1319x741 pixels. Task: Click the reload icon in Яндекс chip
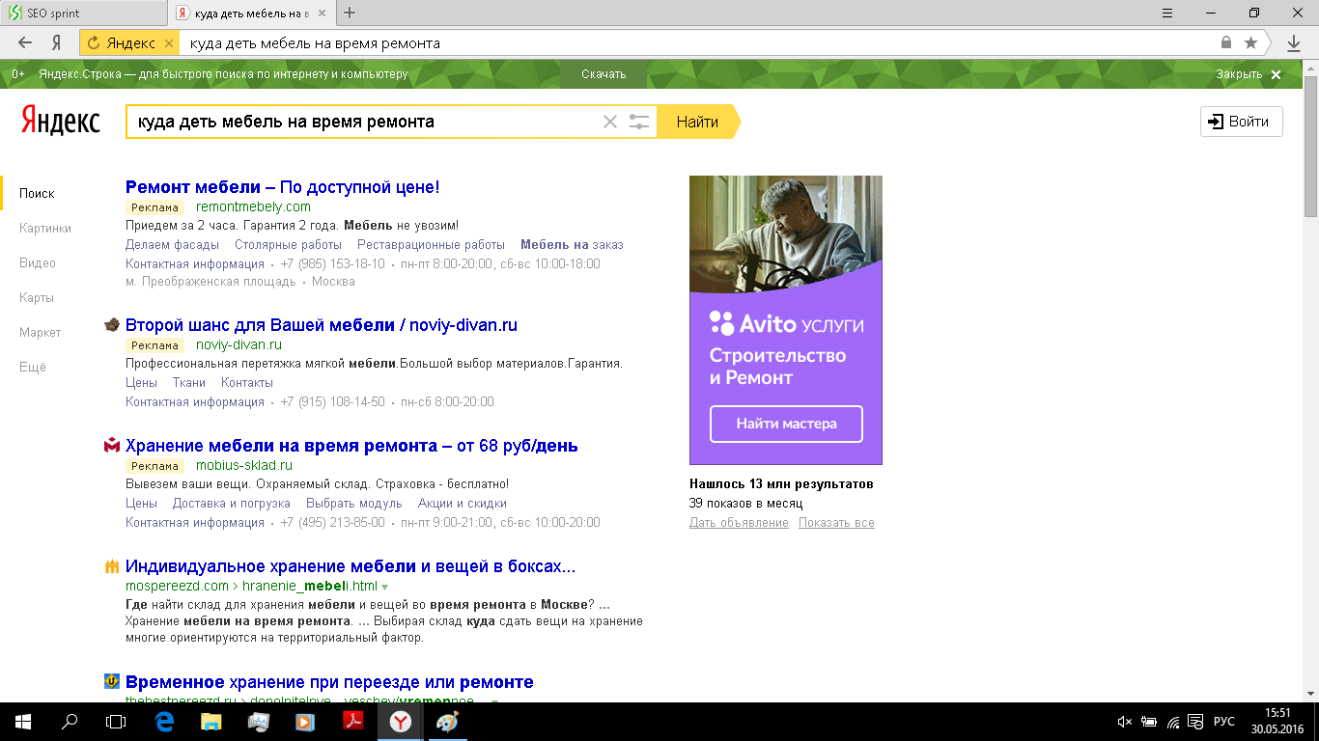tap(94, 43)
